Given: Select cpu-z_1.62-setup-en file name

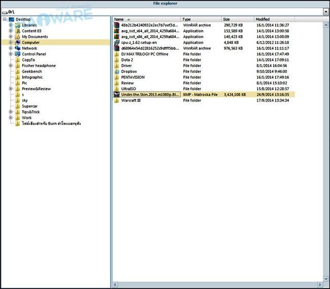Looking at the screenshot, I should 139,43.
